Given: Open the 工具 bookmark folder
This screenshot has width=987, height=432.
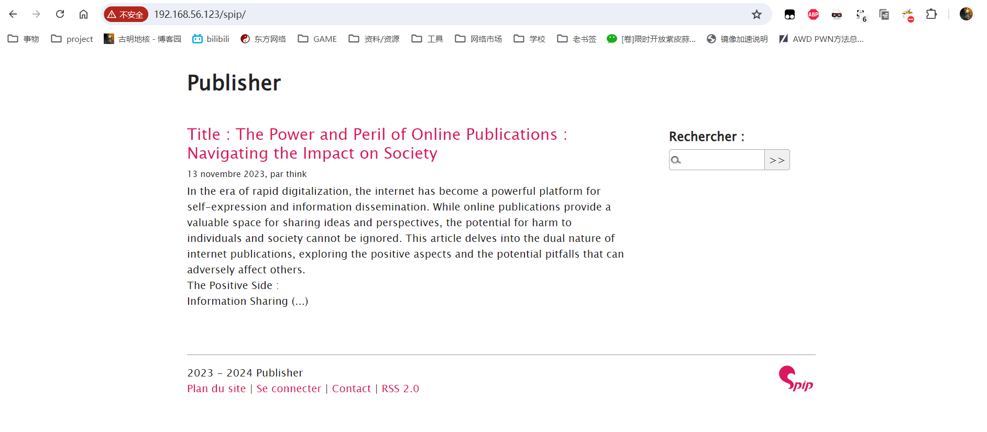Looking at the screenshot, I should tap(427, 39).
